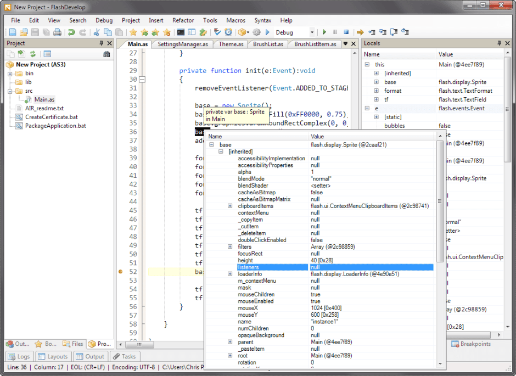Expand the loaderInfo node in debug tooltip
The height and width of the screenshot is (376, 516).
pos(230,274)
